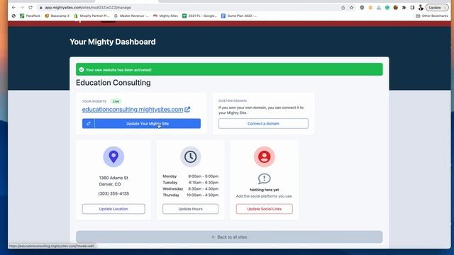Click the pencil edit icon on the blue button
454x255 pixels.
click(88, 123)
